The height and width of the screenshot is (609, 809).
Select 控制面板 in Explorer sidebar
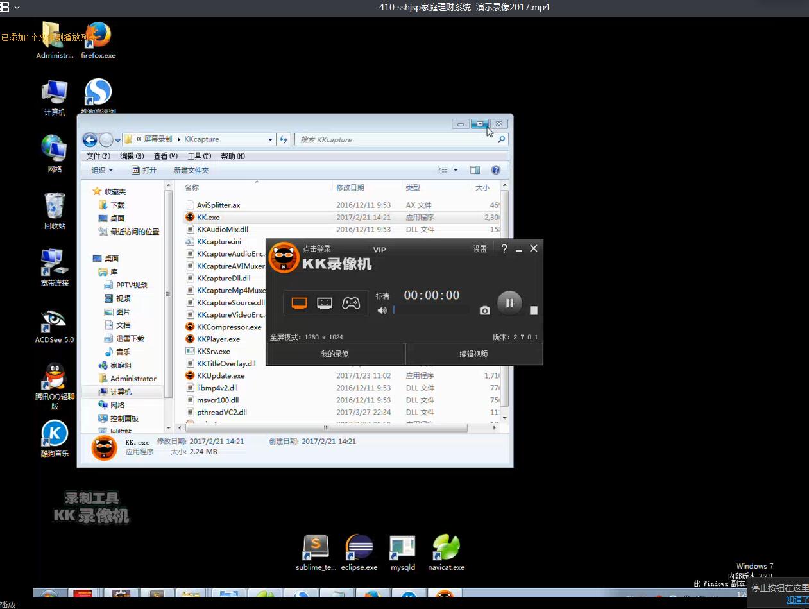coord(124,418)
